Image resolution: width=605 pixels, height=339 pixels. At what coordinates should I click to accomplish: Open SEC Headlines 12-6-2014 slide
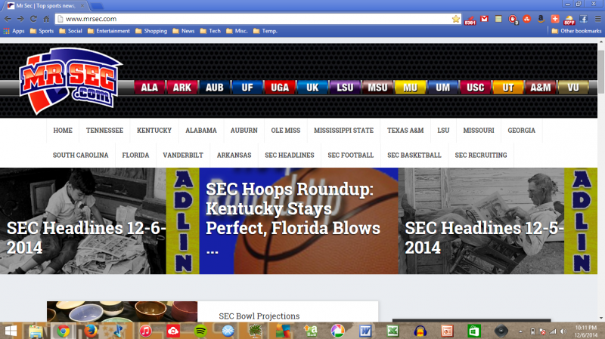(x=100, y=220)
